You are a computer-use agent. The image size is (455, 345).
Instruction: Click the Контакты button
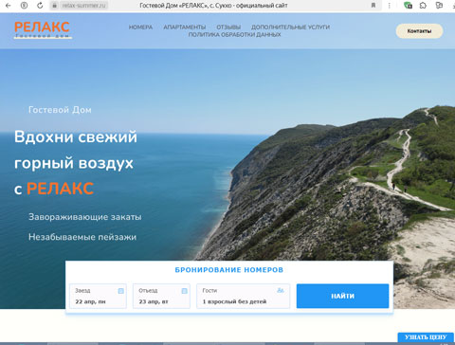pos(419,31)
